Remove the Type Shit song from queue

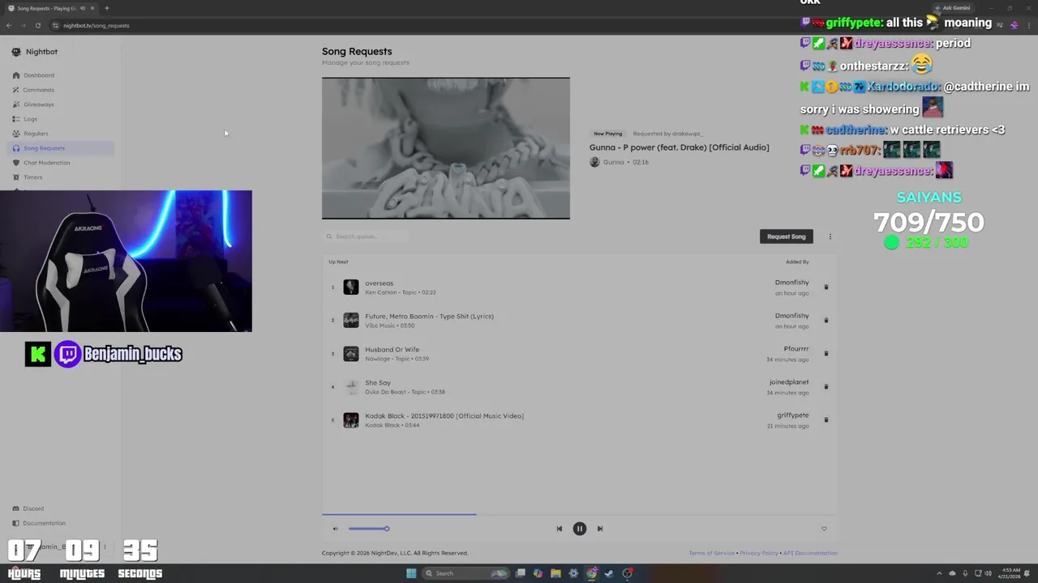[826, 320]
